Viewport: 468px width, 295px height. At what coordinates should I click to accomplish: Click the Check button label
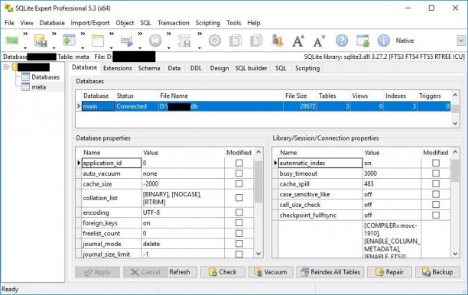pos(228,272)
